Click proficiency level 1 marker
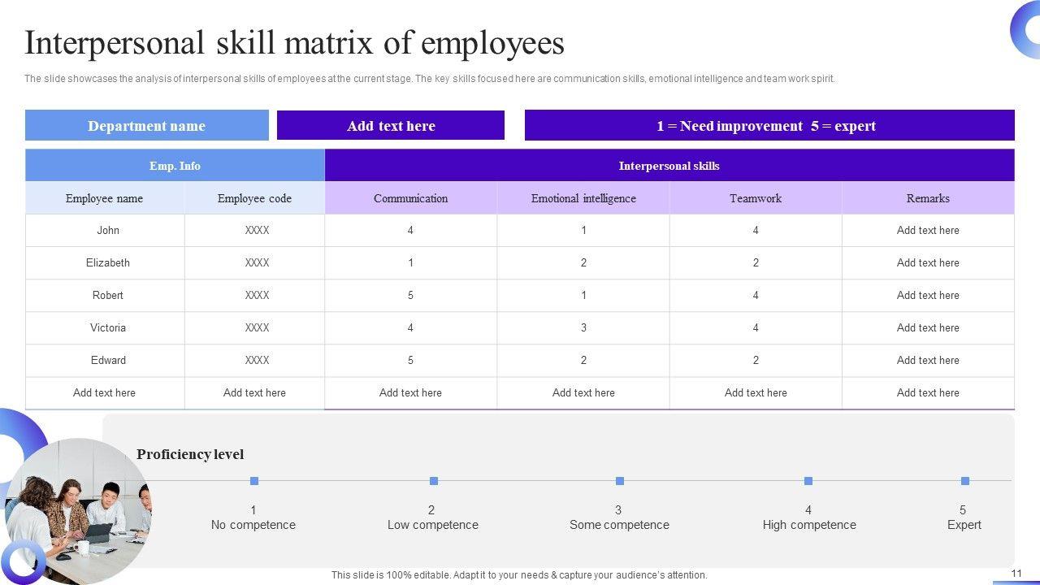 [254, 481]
